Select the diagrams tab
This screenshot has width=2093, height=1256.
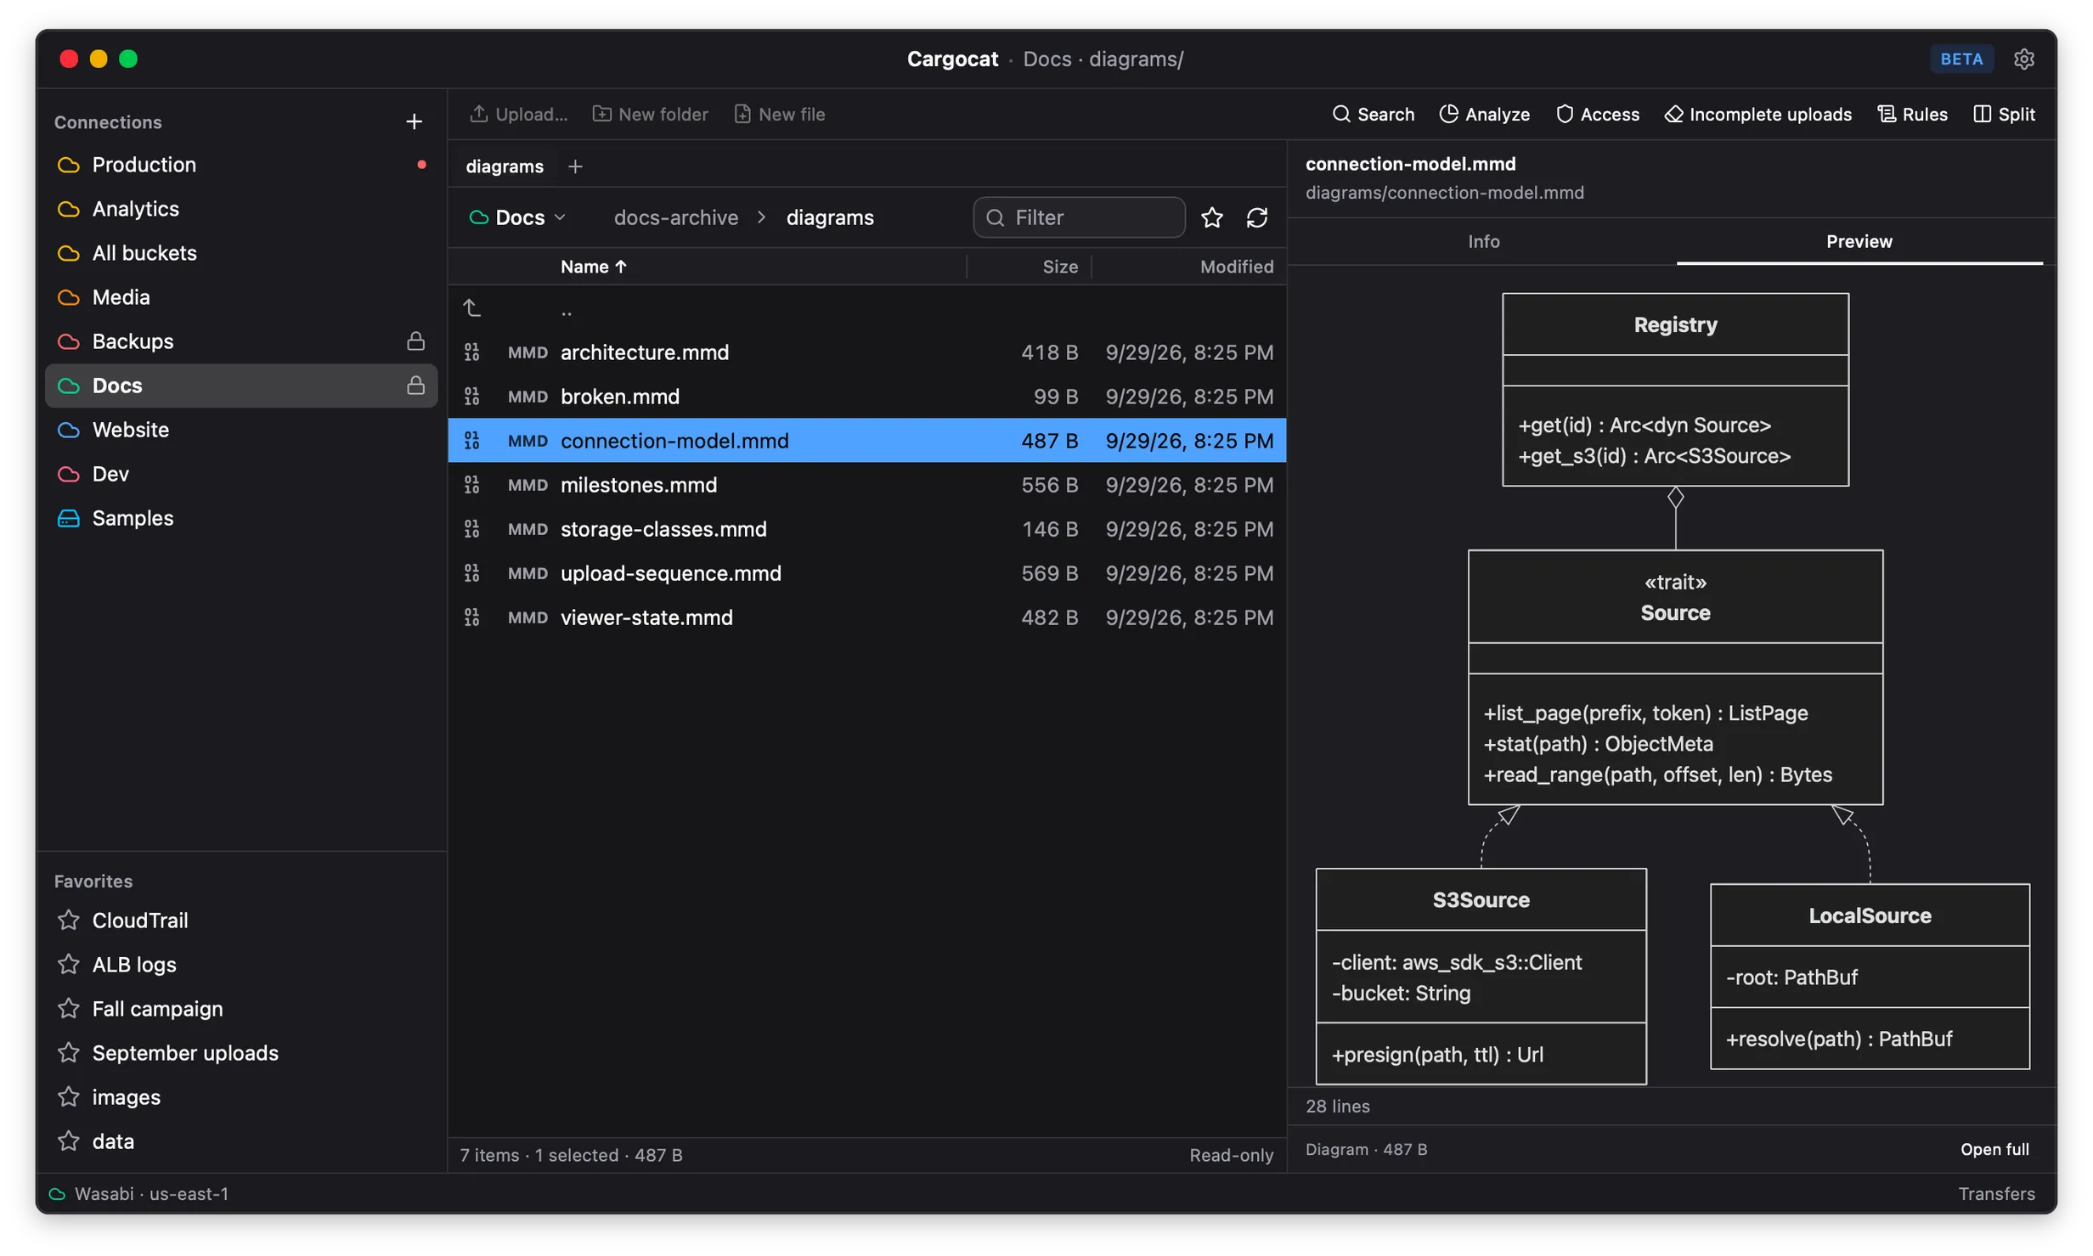[x=505, y=166]
